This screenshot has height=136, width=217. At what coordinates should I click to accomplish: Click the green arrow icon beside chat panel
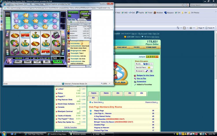pos(70,16)
